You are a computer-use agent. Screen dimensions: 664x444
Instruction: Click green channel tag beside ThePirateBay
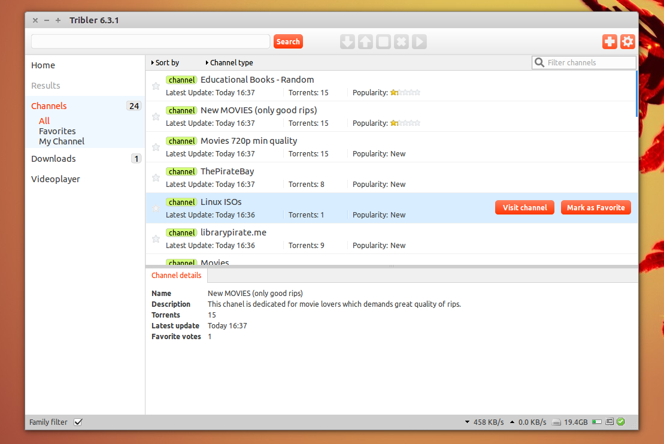(181, 171)
